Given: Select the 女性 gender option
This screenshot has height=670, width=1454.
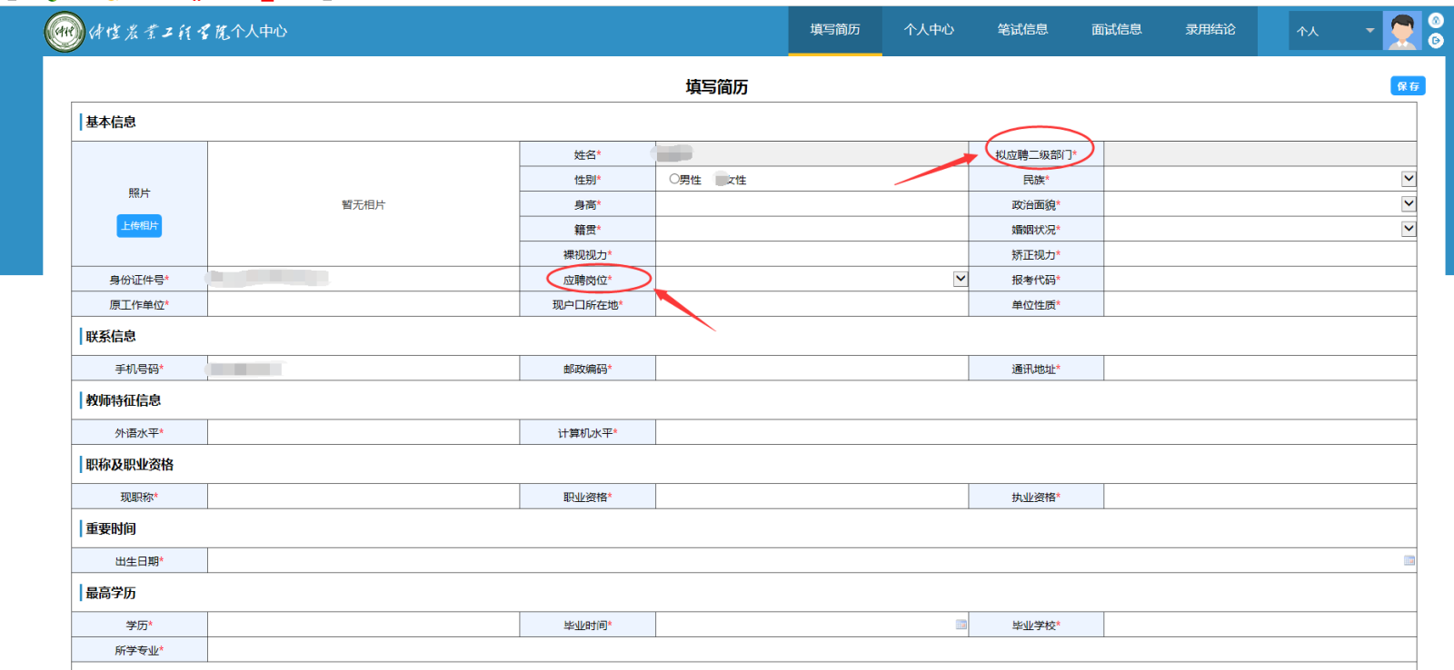Looking at the screenshot, I should 722,180.
